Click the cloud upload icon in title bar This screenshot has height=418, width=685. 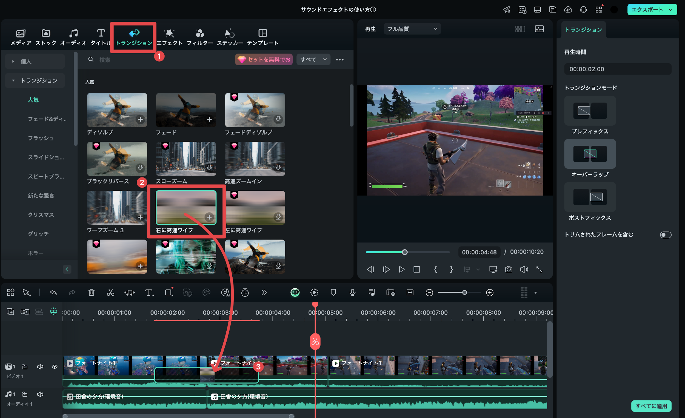tap(568, 9)
